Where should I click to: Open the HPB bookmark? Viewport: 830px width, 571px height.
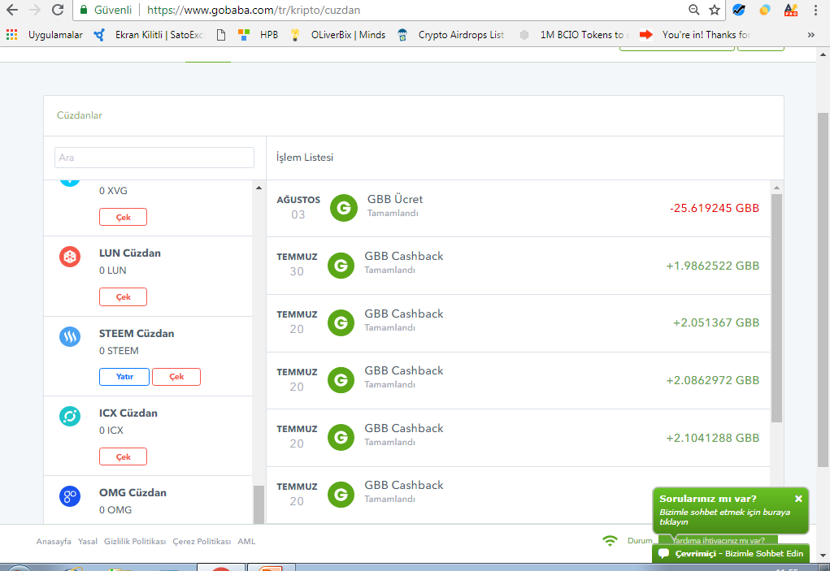pyautogui.click(x=259, y=35)
